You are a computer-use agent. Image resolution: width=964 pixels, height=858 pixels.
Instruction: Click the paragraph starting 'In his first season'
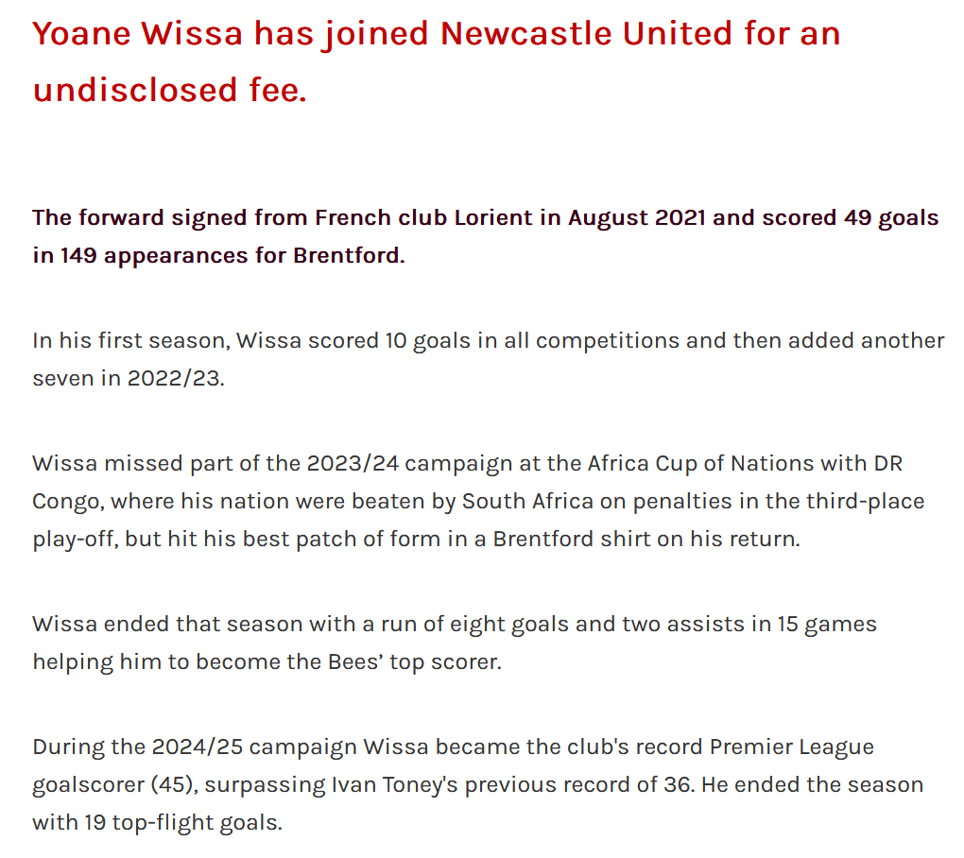click(x=489, y=359)
